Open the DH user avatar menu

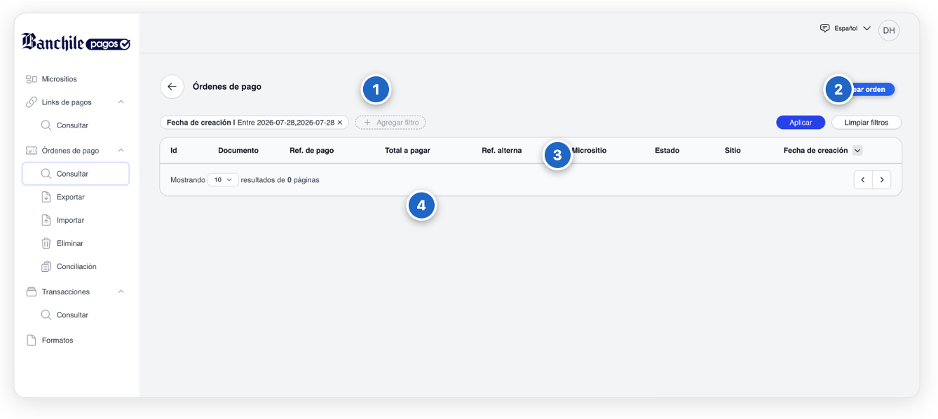(x=889, y=30)
